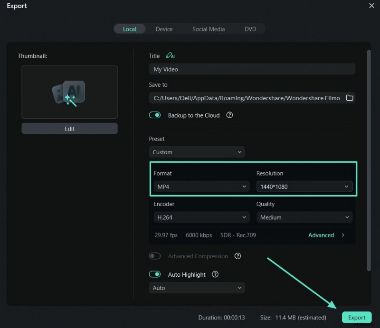The width and height of the screenshot is (380, 328).
Task: Open Advanced export settings
Action: [322, 235]
